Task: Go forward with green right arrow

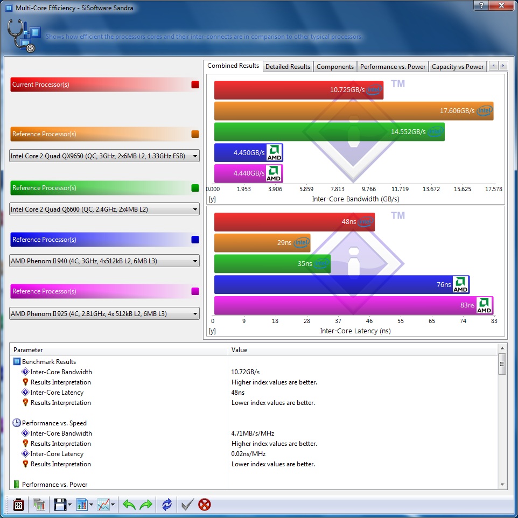Action: pos(146,505)
